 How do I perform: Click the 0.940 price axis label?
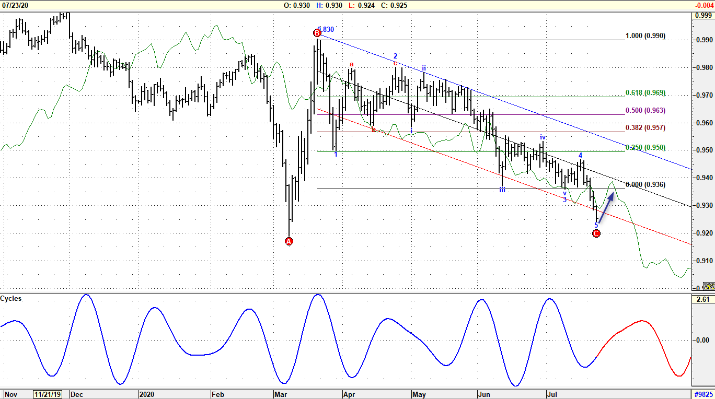[x=704, y=178]
